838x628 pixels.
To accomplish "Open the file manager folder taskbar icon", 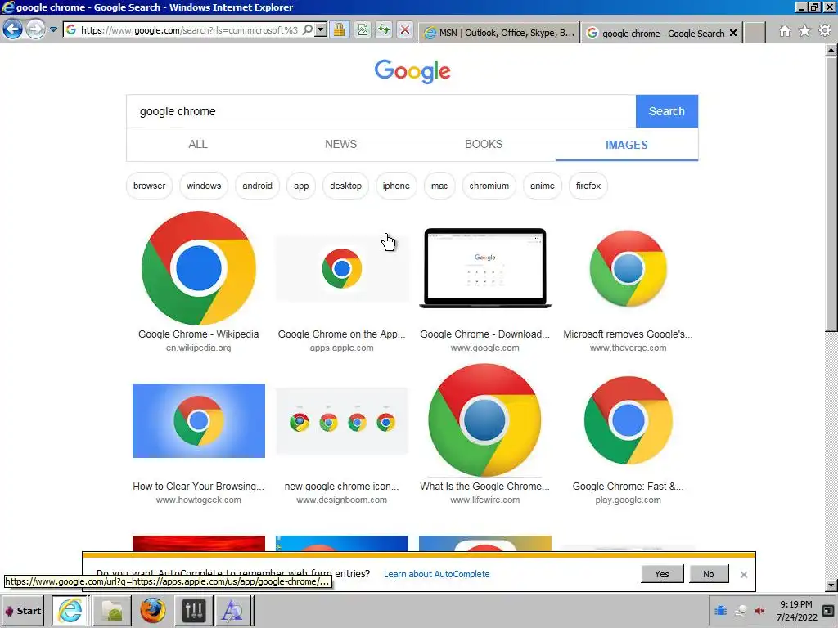I will pyautogui.click(x=111, y=610).
